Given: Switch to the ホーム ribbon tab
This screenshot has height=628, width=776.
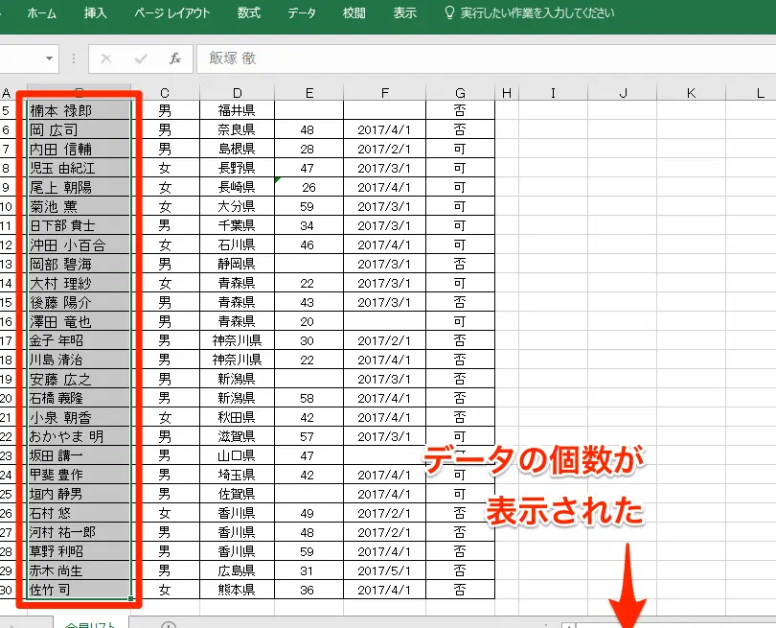Looking at the screenshot, I should 40,13.
